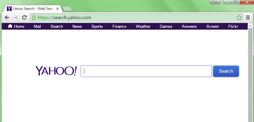This screenshot has width=254, height=122.
Task: Open the Chrome hamburger menu
Action: pos(248,17)
